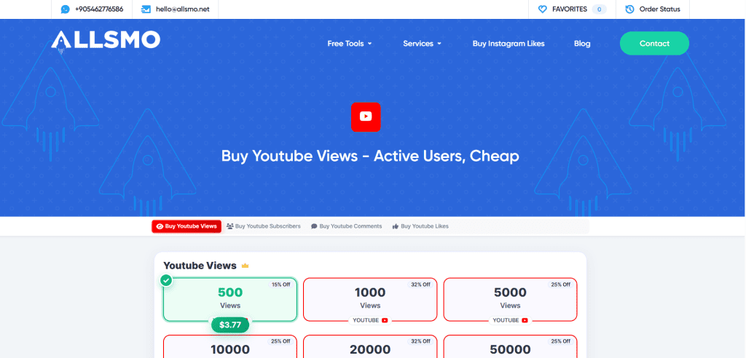Viewport: 746px width, 358px height.
Task: Open the FAVORITES list
Action: click(x=572, y=9)
